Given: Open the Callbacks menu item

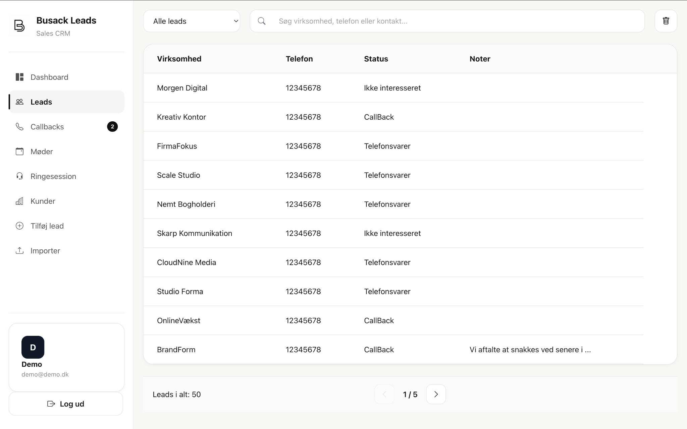Looking at the screenshot, I should pyautogui.click(x=66, y=127).
